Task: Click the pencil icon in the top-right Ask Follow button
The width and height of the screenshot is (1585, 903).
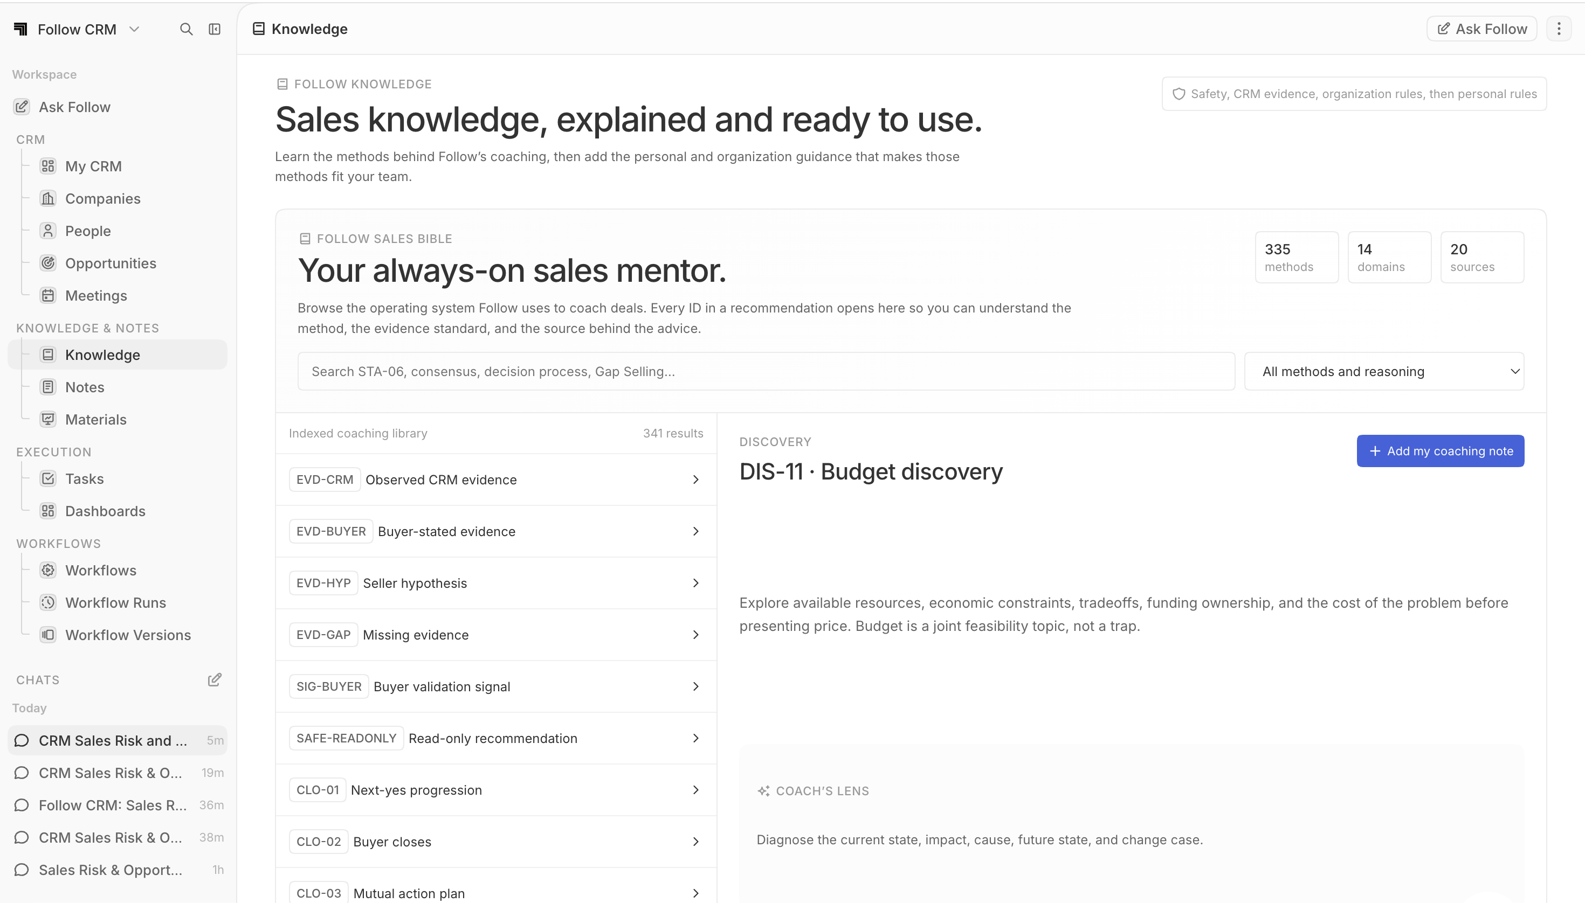Action: 1444,29
